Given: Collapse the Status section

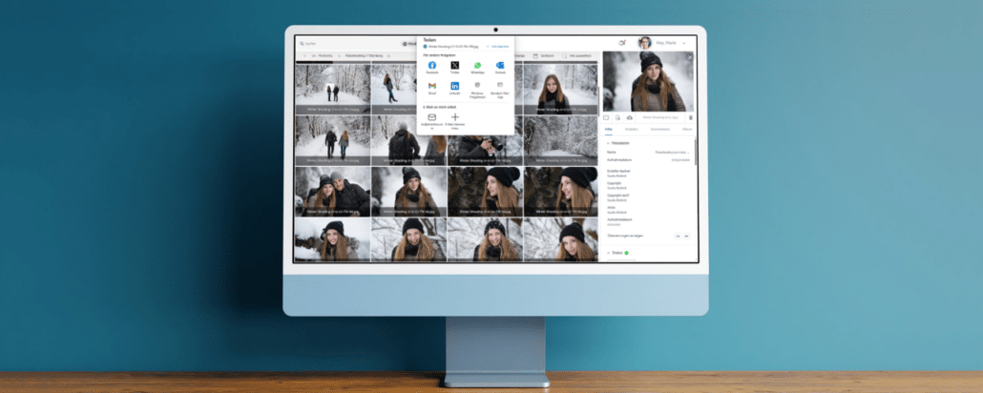Looking at the screenshot, I should (608, 253).
